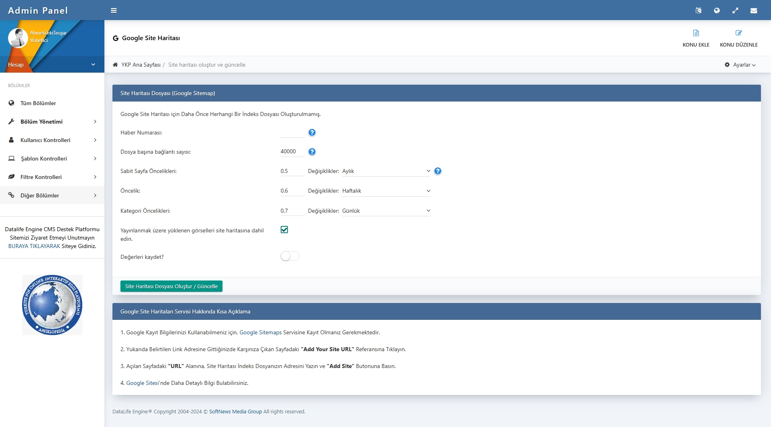Click the translate language icon

pos(698,10)
